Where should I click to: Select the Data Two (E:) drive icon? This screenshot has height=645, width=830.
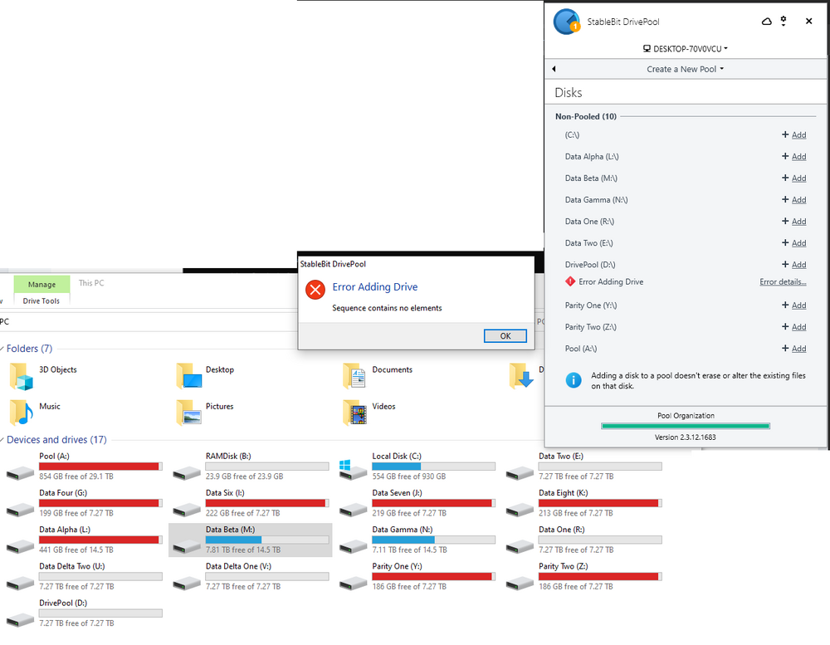(x=520, y=472)
